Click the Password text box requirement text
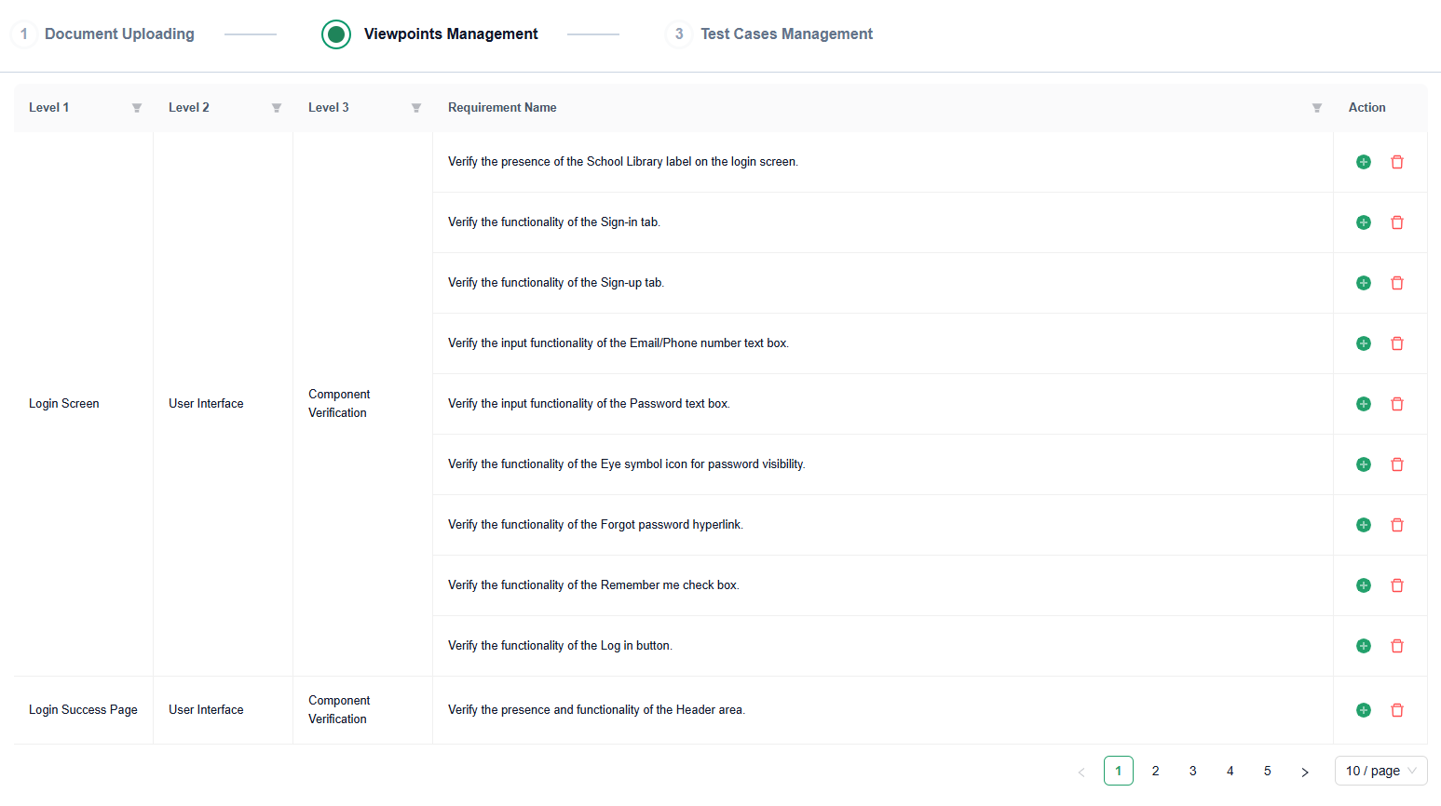1441x806 pixels. tap(589, 404)
